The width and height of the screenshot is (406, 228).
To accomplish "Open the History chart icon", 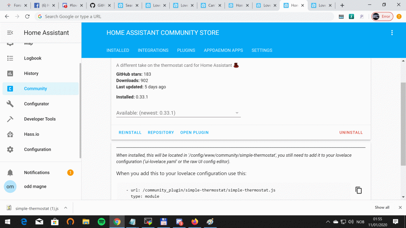I will 10,73.
